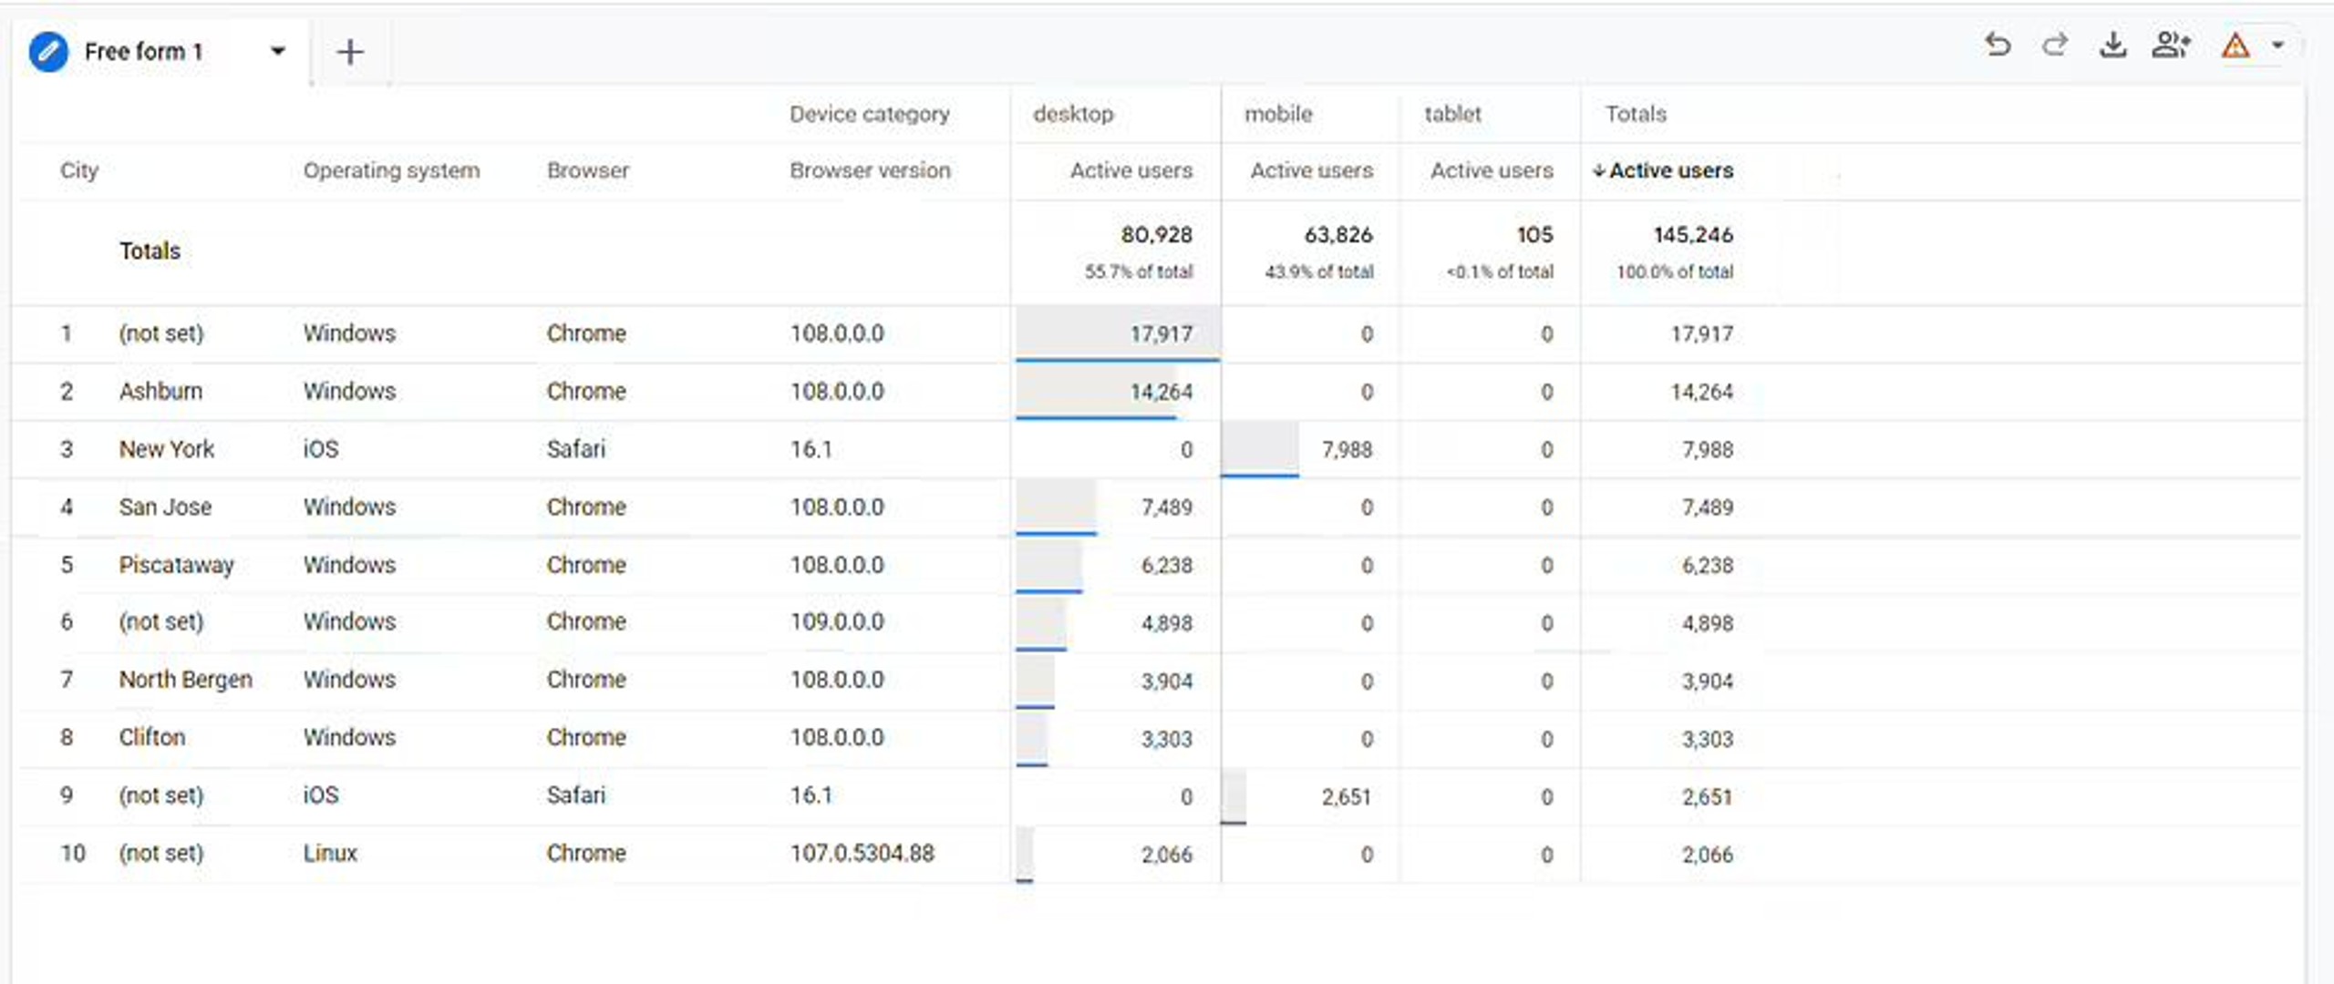Select the Ashburn city row cell
This screenshot has width=2334, height=984.
click(160, 392)
